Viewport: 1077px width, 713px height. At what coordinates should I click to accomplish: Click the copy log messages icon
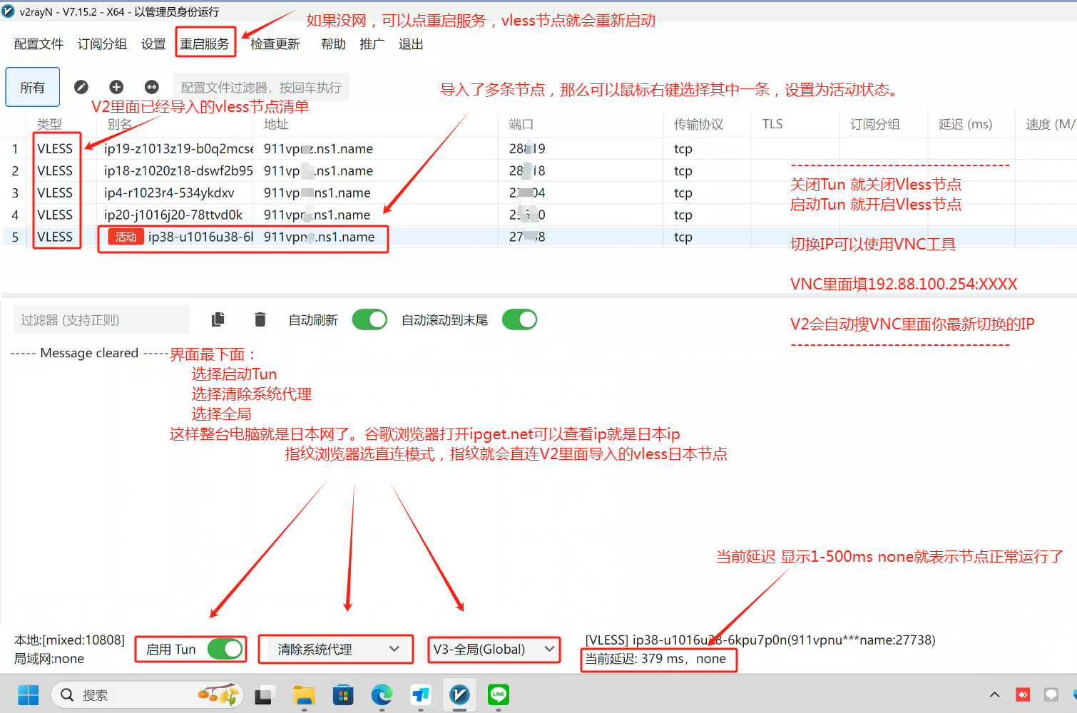click(x=218, y=319)
